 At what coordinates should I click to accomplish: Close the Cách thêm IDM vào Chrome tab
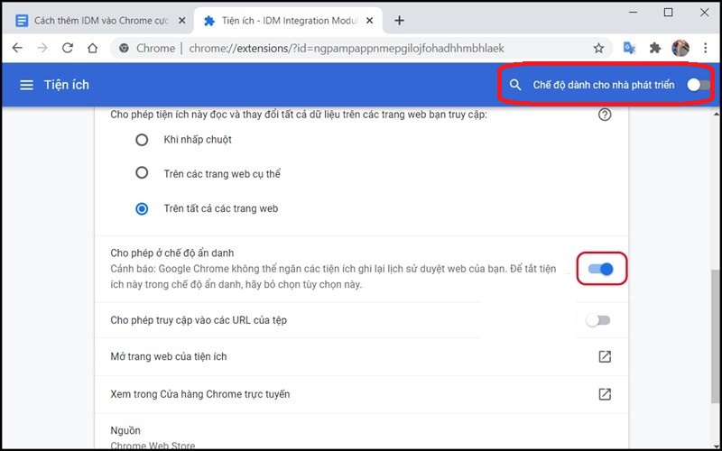point(182,21)
